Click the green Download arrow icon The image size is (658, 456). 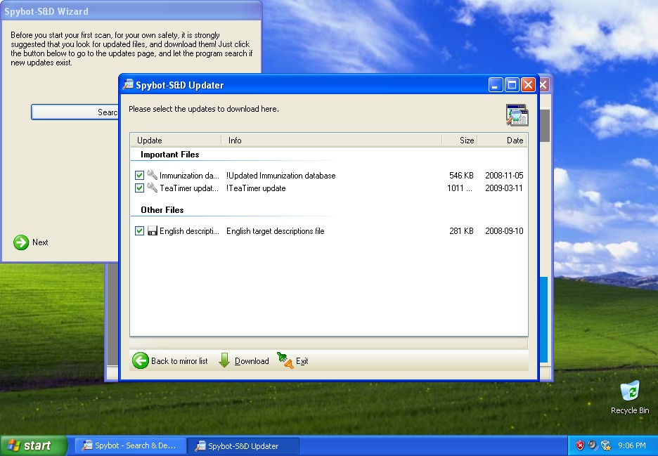(224, 360)
